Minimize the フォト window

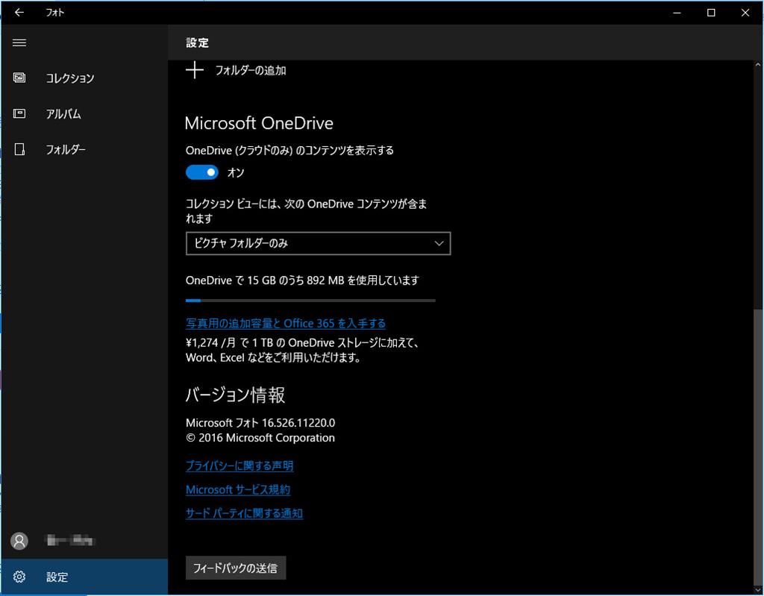point(677,13)
